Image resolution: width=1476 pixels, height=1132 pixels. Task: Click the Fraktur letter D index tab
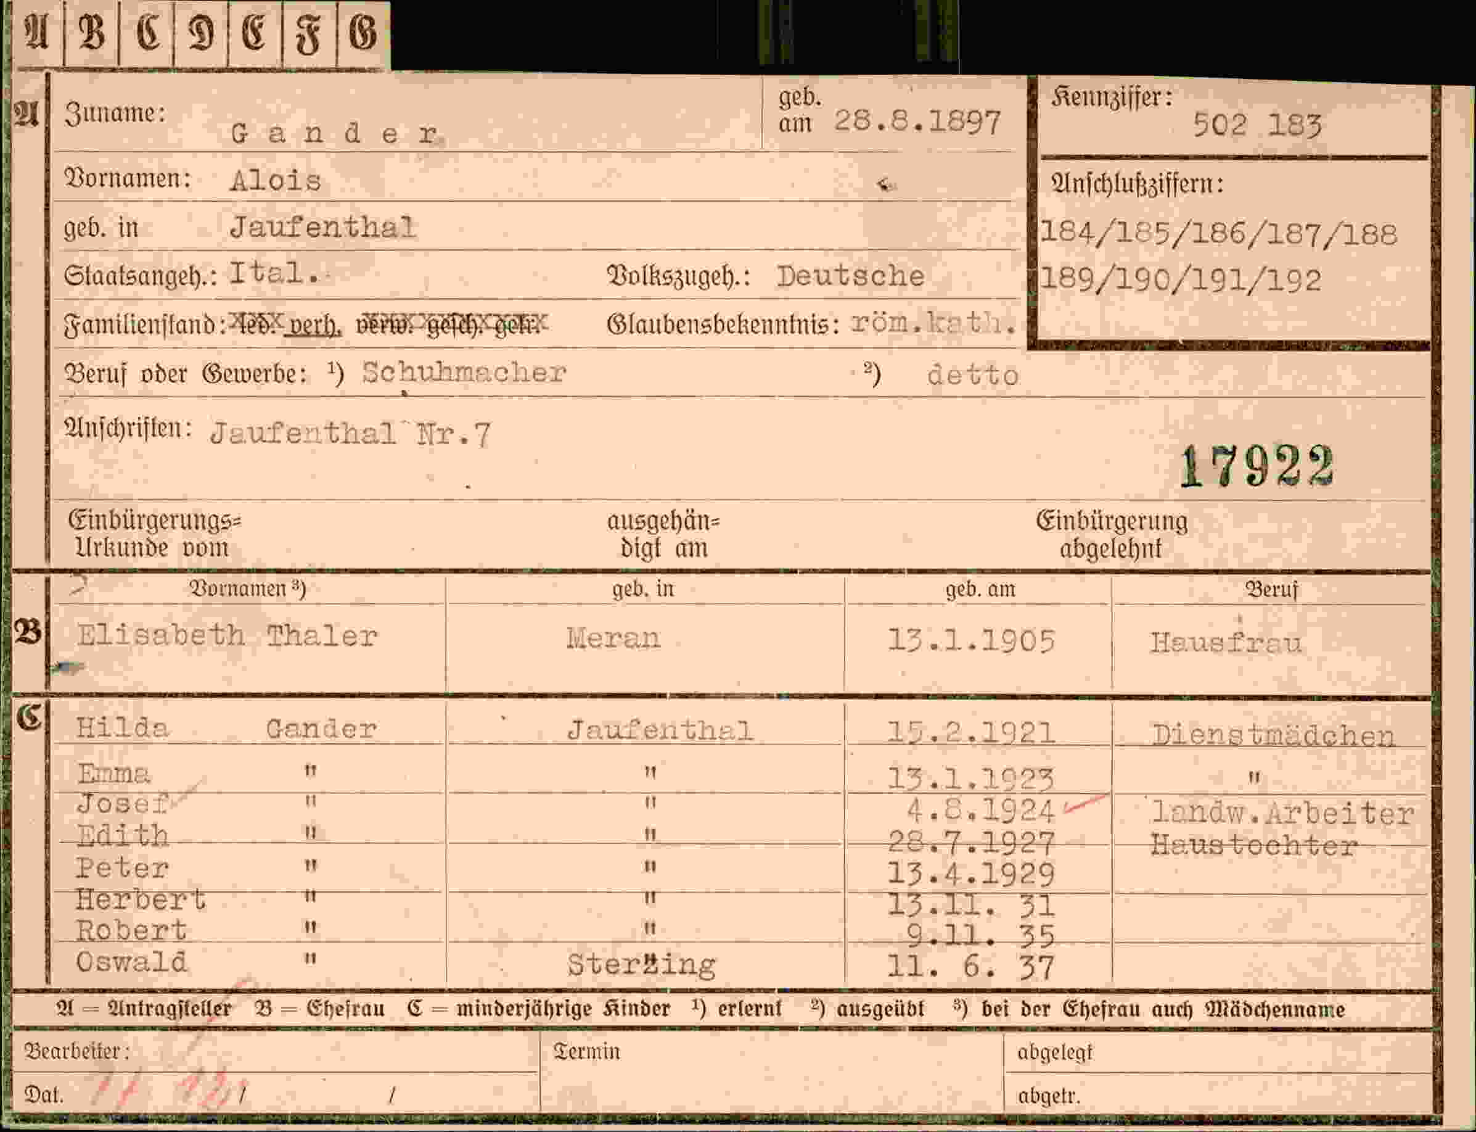pos(200,34)
